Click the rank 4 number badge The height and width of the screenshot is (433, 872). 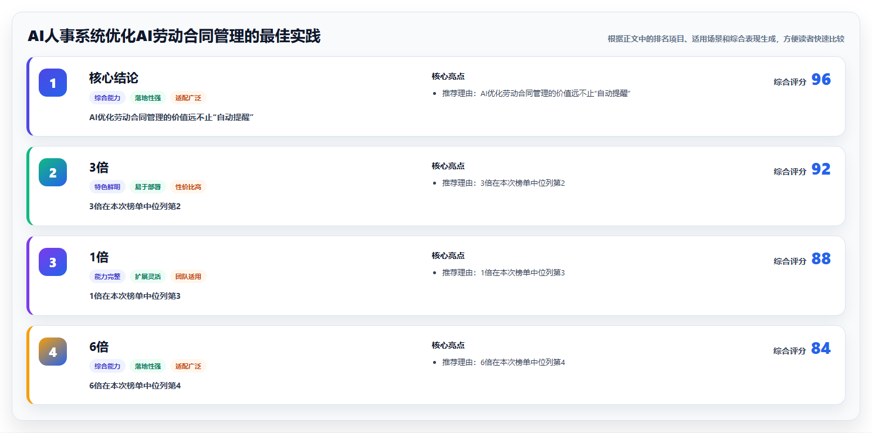(53, 352)
